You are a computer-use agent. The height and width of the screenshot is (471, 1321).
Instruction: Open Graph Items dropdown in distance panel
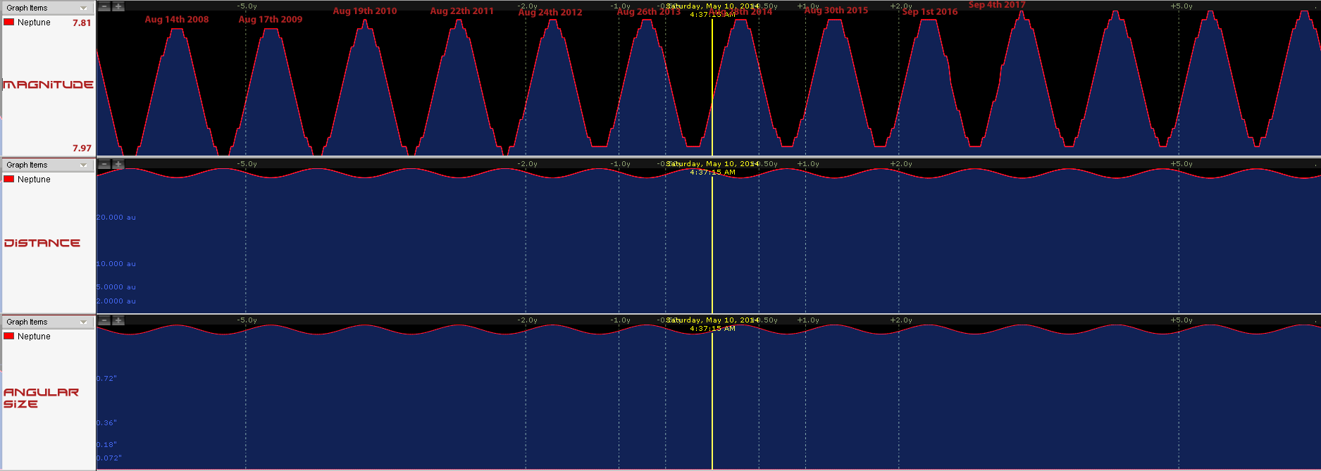click(x=83, y=165)
